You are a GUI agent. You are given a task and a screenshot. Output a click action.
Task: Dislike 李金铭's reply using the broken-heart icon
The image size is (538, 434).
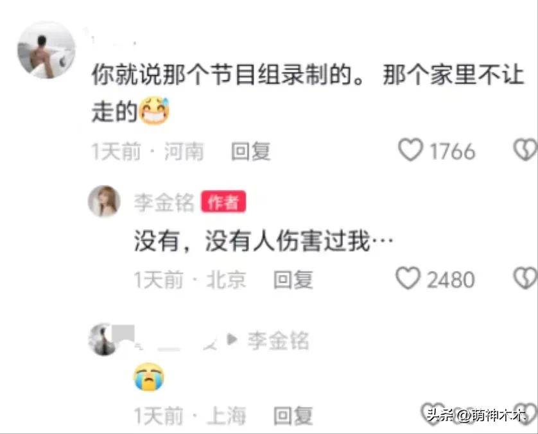525,278
